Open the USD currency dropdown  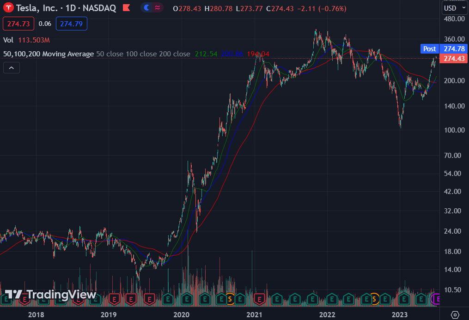455,8
